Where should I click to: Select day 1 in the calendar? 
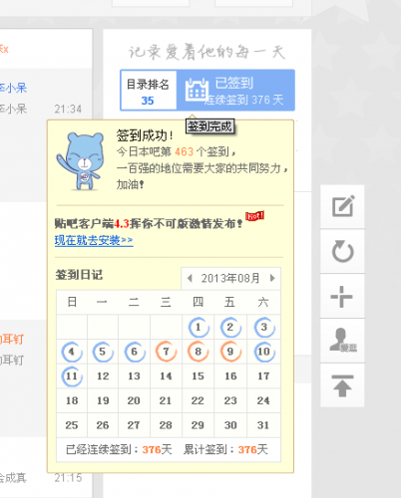199,327
